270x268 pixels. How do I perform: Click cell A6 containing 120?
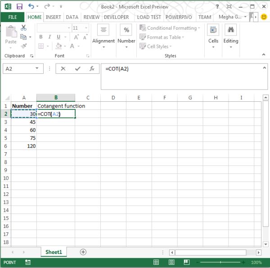click(24, 146)
